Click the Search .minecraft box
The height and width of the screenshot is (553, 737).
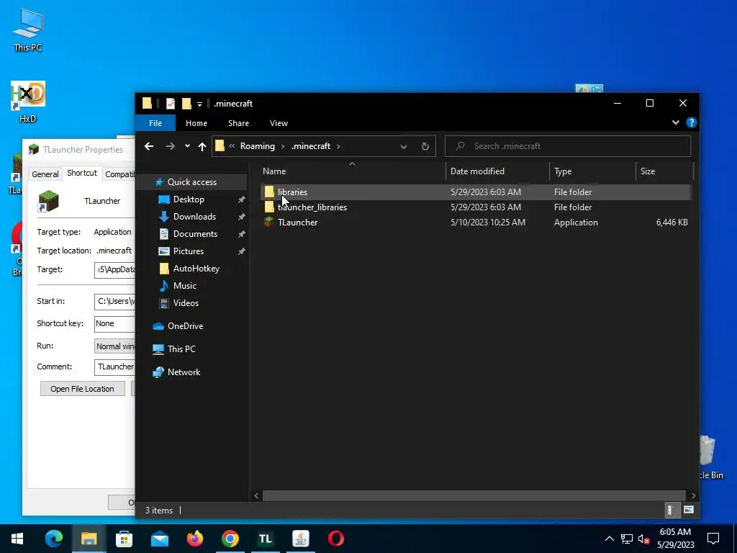coord(568,146)
